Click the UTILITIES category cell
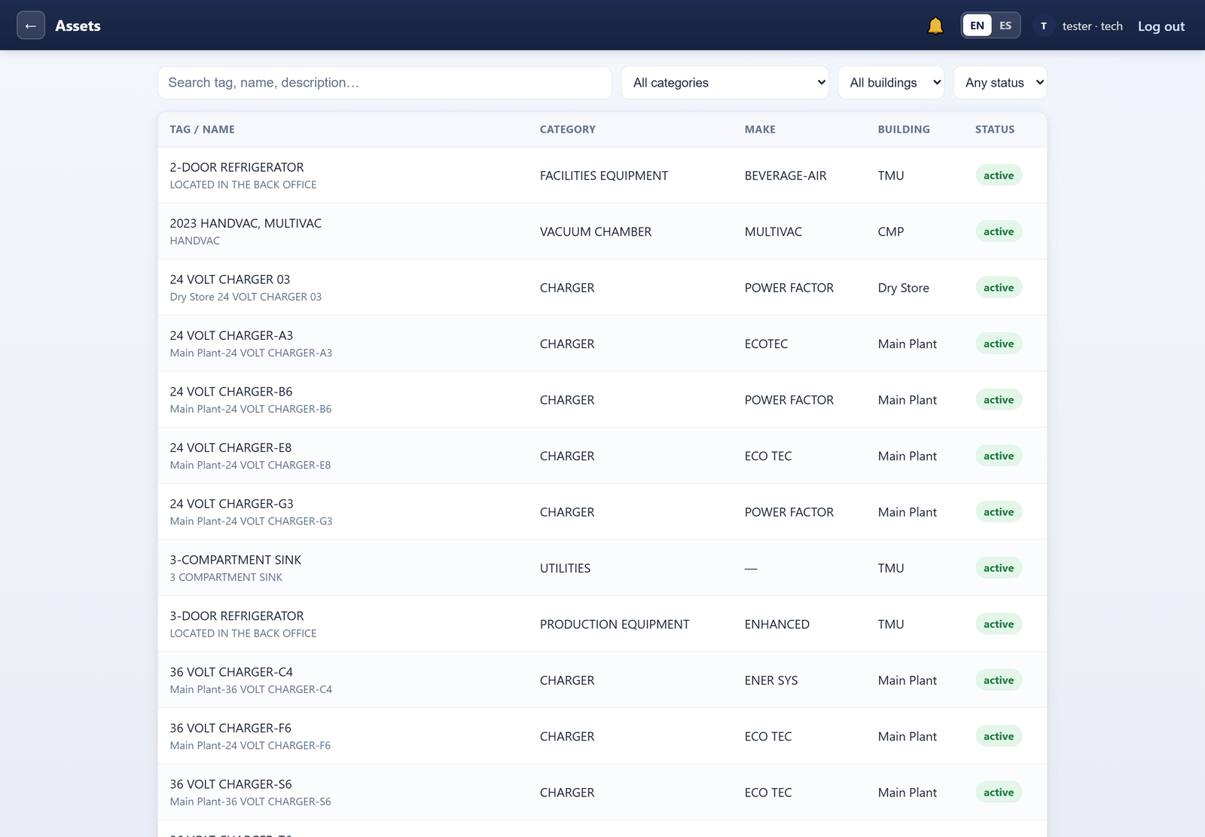Image resolution: width=1205 pixels, height=837 pixels. click(565, 568)
